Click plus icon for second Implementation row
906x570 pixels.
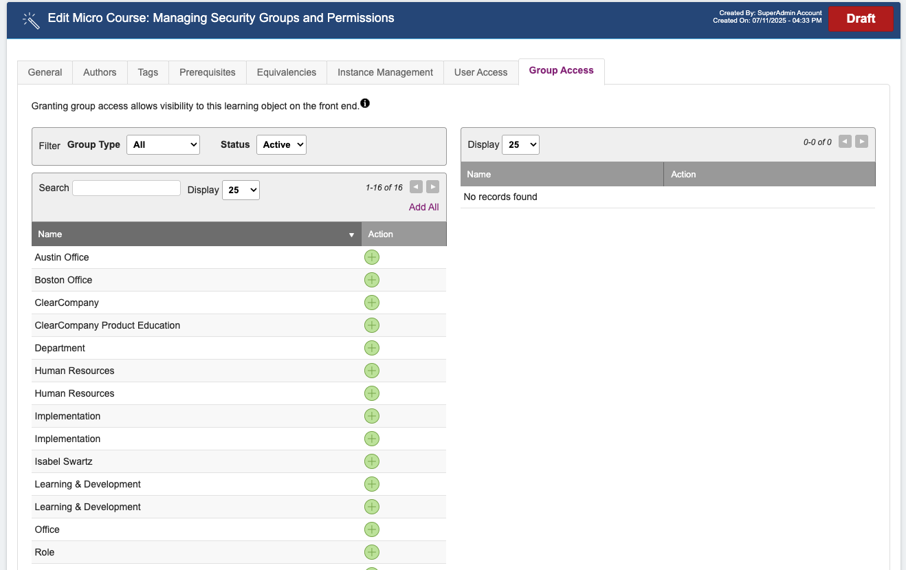coord(372,439)
